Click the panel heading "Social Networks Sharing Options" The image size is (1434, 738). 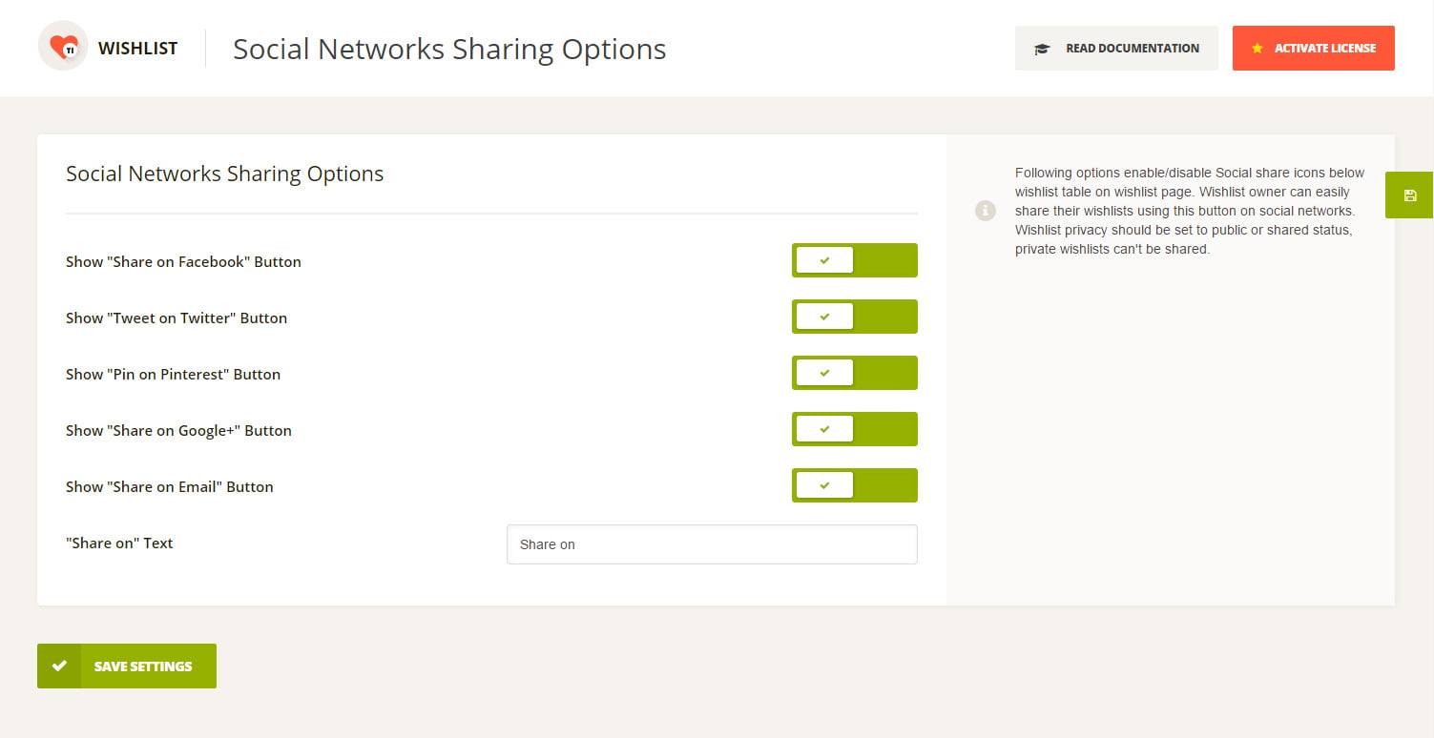tap(225, 174)
